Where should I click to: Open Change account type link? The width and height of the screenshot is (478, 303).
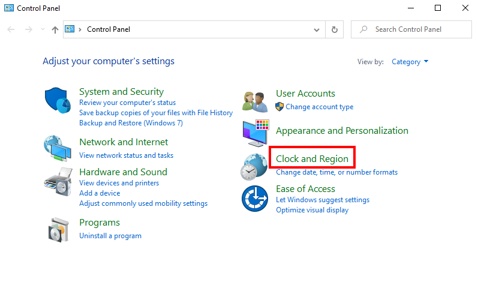point(319,107)
